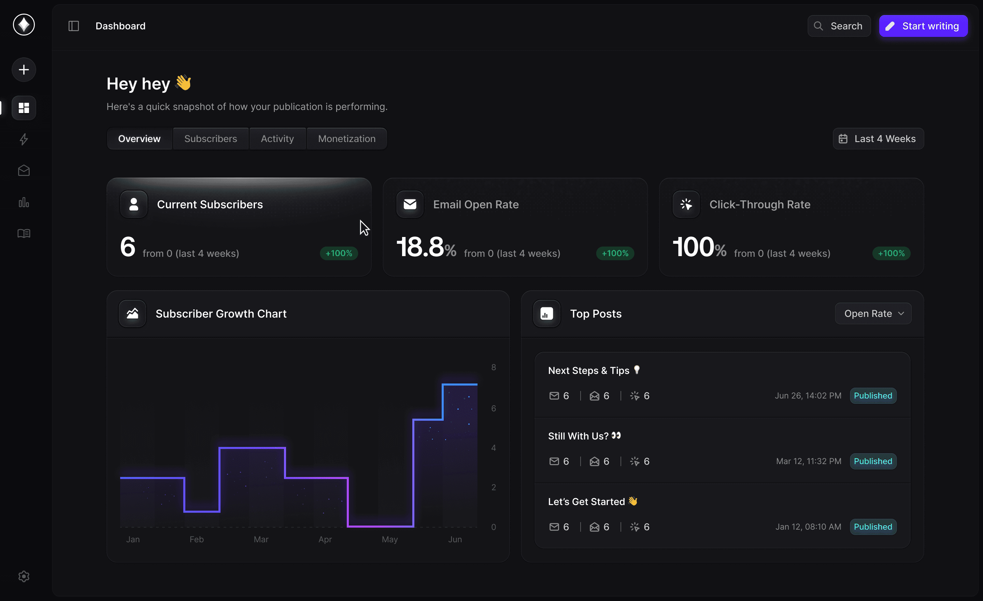983x601 pixels.
Task: Toggle the sidebar panel next to Dashboard
Action: [74, 26]
